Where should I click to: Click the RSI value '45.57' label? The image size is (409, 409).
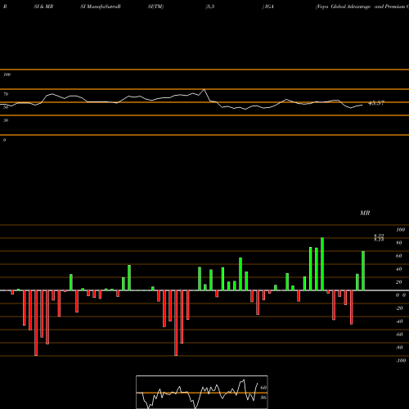(x=376, y=103)
